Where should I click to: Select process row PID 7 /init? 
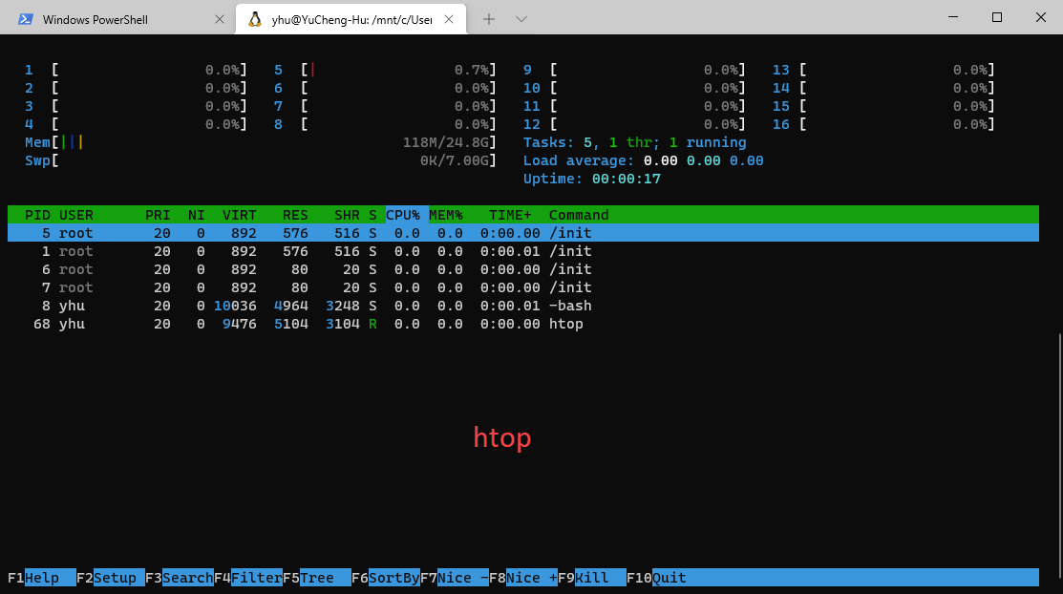pos(522,287)
